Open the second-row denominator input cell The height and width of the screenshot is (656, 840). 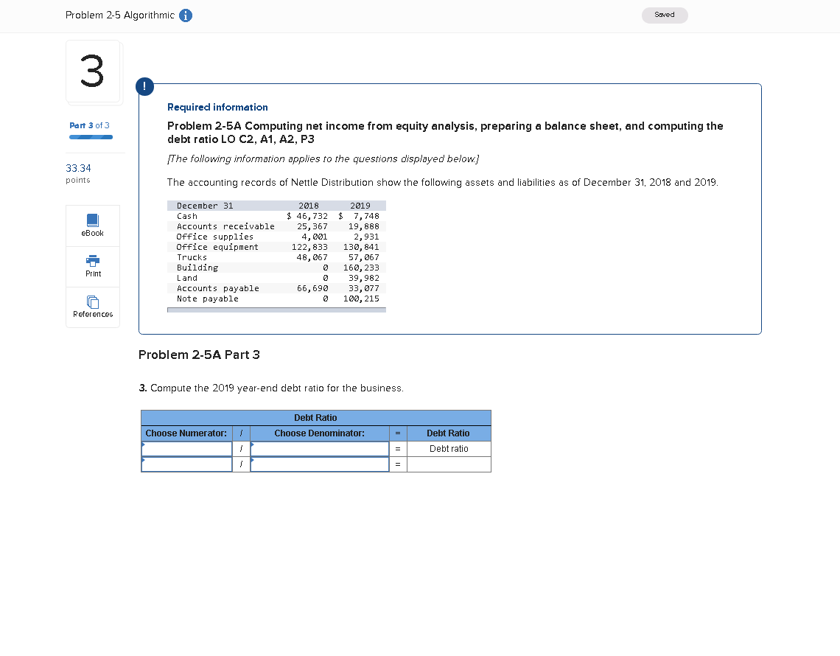(x=319, y=464)
